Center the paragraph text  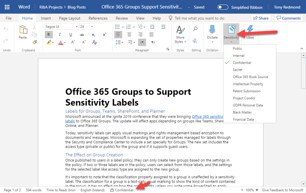pos(129,35)
